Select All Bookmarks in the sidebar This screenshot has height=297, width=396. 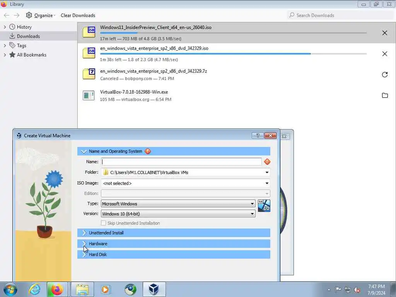[x=32, y=55]
